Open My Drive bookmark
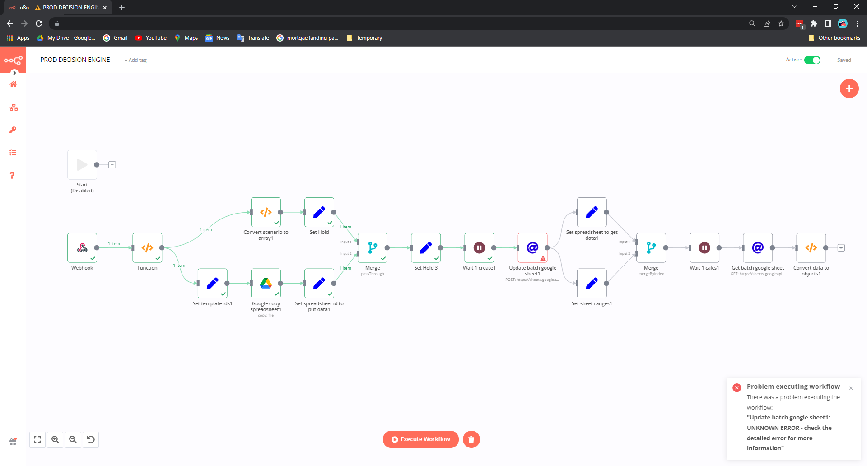Image resolution: width=867 pixels, height=466 pixels. pyautogui.click(x=66, y=38)
